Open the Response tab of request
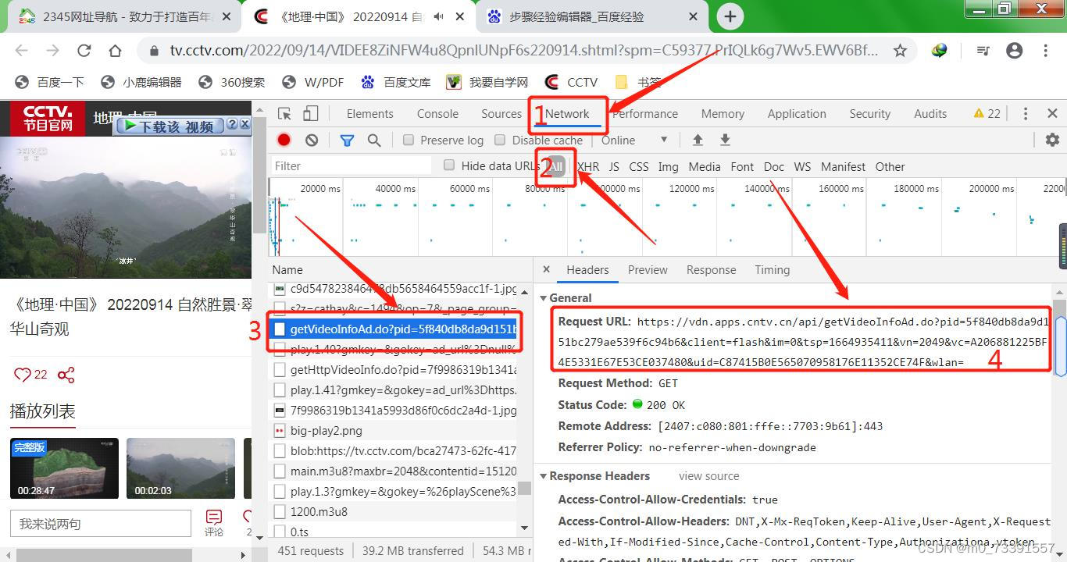The width and height of the screenshot is (1067, 562). pyautogui.click(x=711, y=270)
